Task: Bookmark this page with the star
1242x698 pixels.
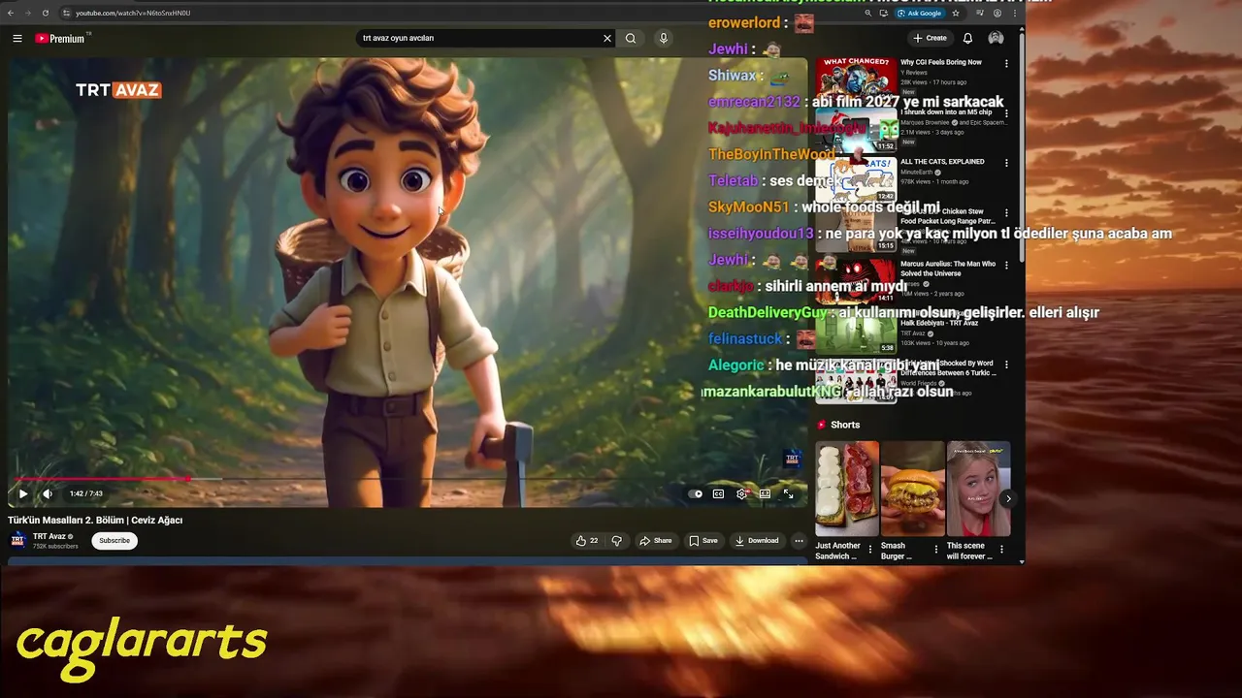Action: 956,13
